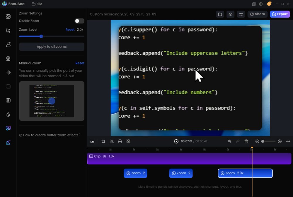Viewport: 293px width, 197px height.
Task: Toggle the Disable Zoom switch
Action: 79,21
